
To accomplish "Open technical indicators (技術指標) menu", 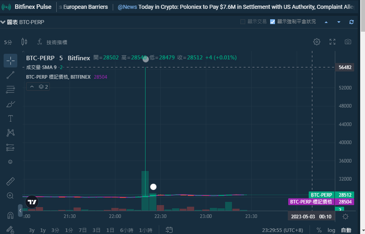I will [x=52, y=42].
